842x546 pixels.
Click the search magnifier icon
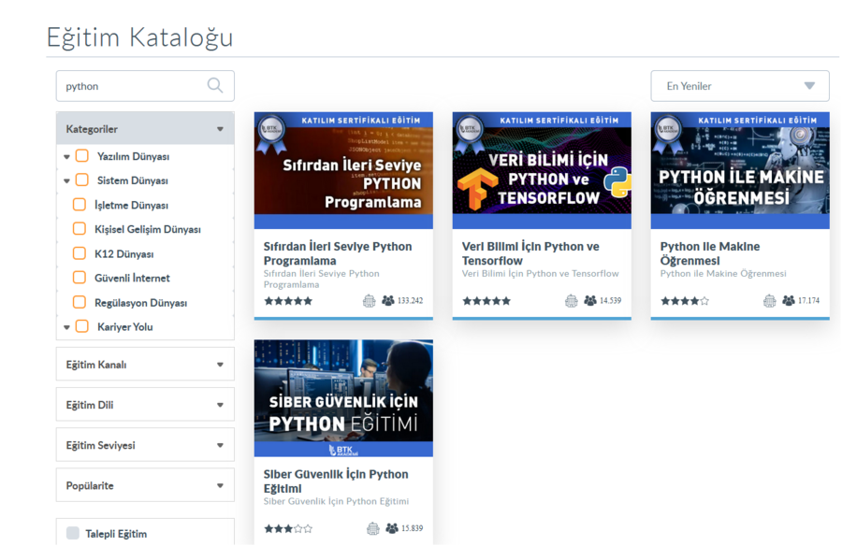tap(215, 86)
